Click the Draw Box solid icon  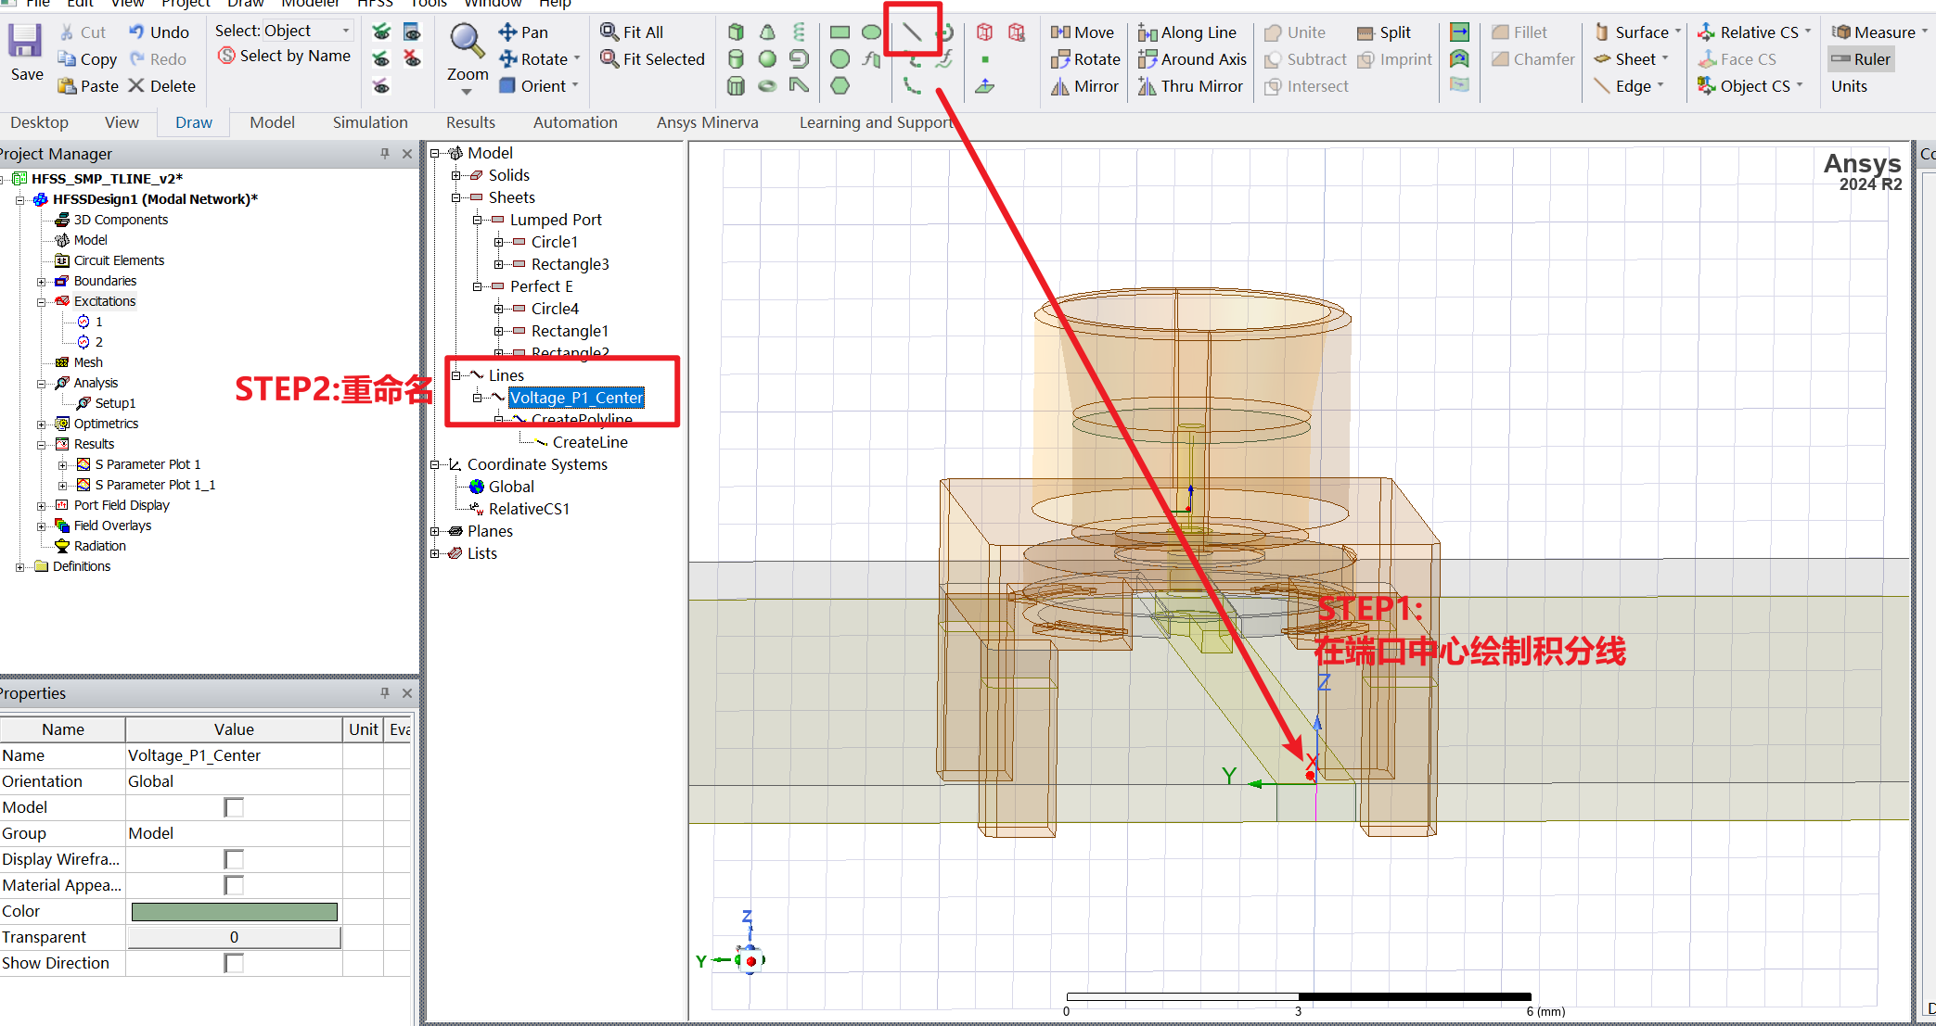[736, 32]
